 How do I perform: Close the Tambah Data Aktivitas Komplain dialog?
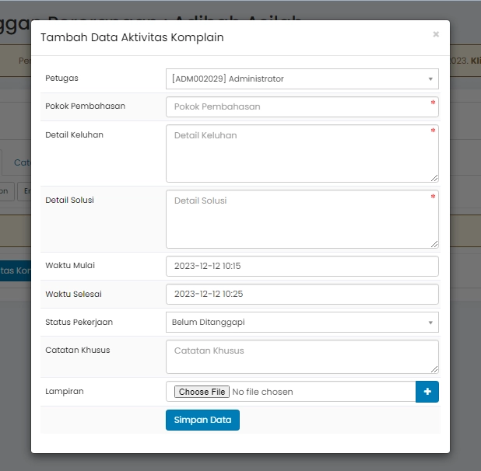[435, 34]
